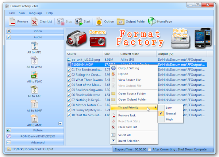Choose the All to WMA icon
This screenshot has width=219, height=157.
[x=34, y=60]
